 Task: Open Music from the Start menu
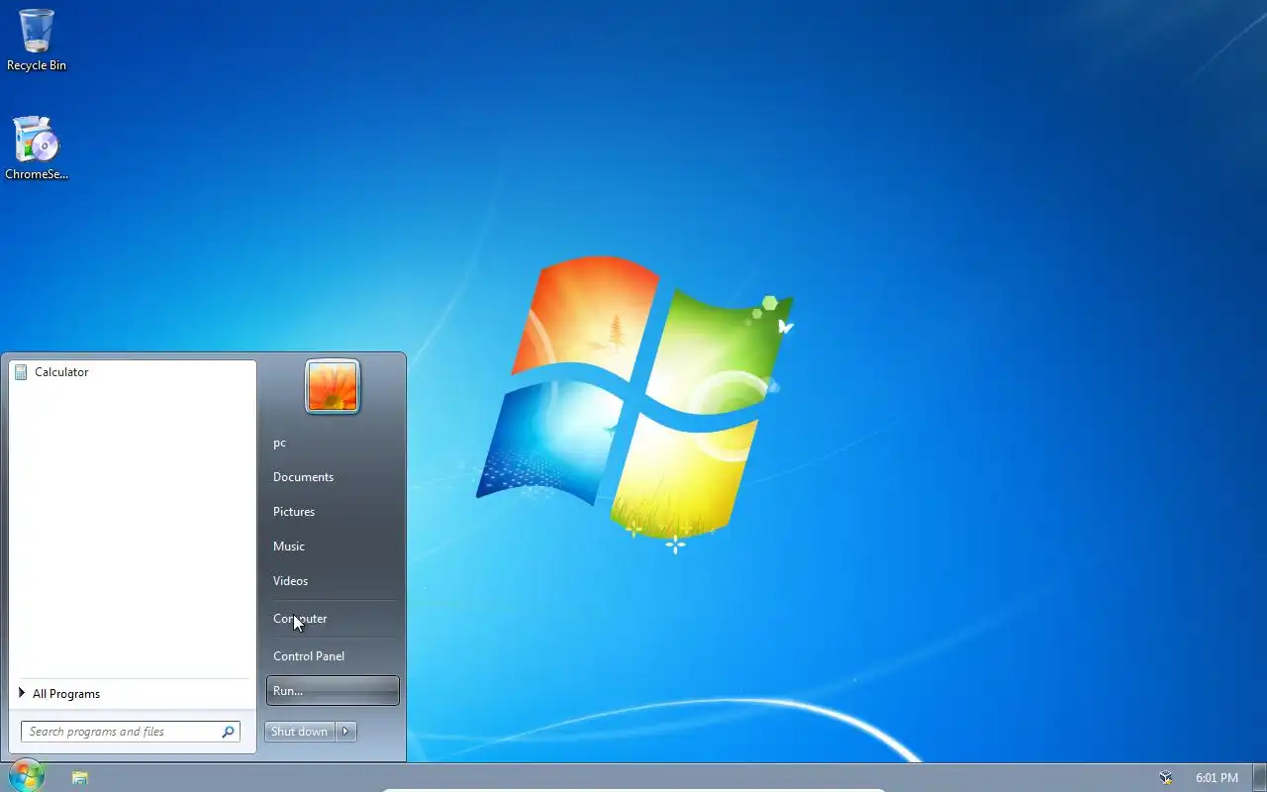[x=333, y=546]
